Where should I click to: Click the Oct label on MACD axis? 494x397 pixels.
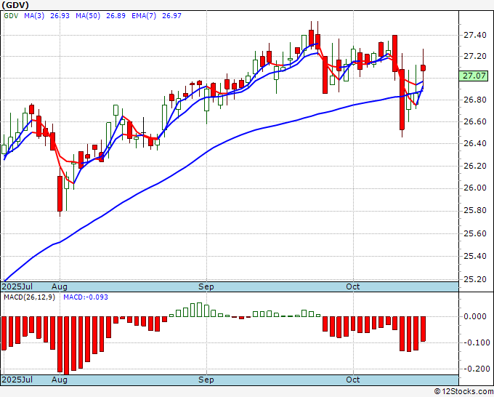pos(353,380)
